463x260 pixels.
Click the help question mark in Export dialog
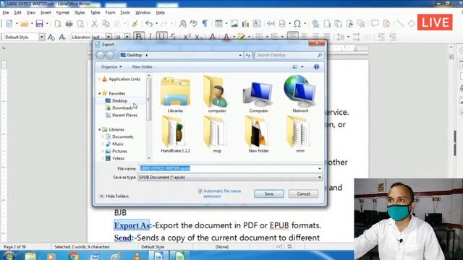(316, 67)
